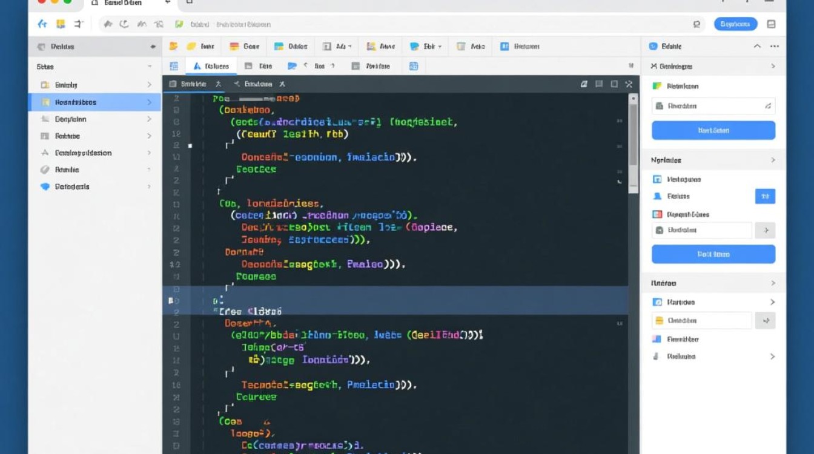Image resolution: width=814 pixels, height=454 pixels.
Task: Click the small blue square button in right panel
Action: pos(765,196)
